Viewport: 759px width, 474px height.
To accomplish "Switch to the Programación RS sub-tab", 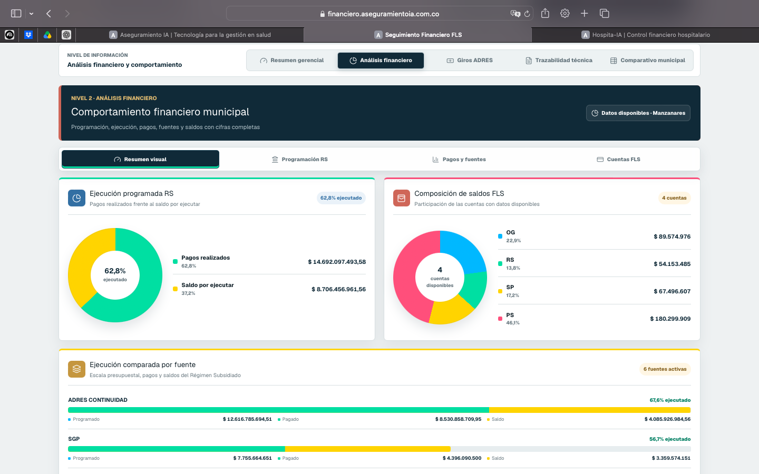I will click(299, 159).
